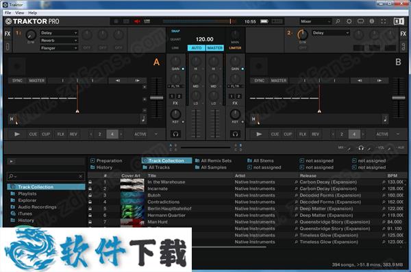The width and height of the screenshot is (411, 272).
Task: Toggle MASTER on deck B
Action: click(x=279, y=81)
